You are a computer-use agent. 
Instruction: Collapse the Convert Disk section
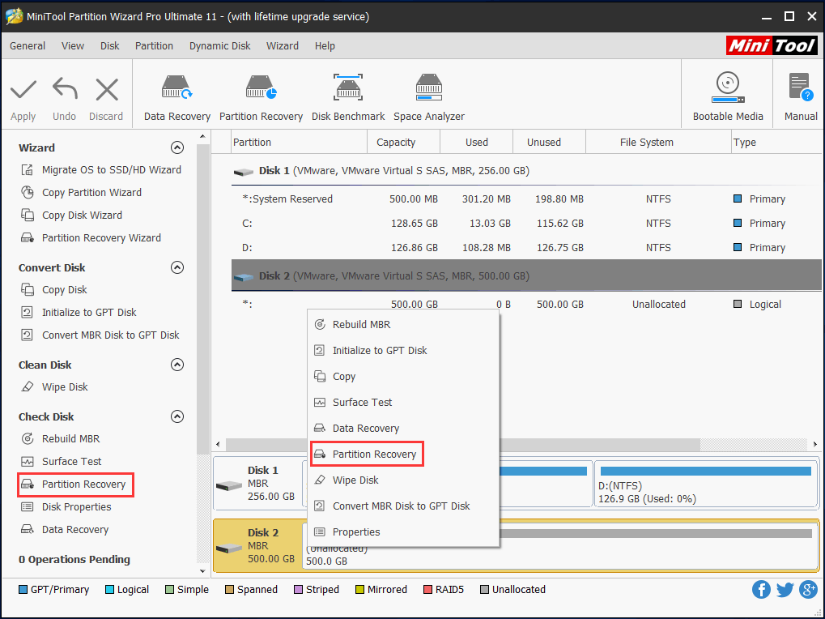(177, 267)
